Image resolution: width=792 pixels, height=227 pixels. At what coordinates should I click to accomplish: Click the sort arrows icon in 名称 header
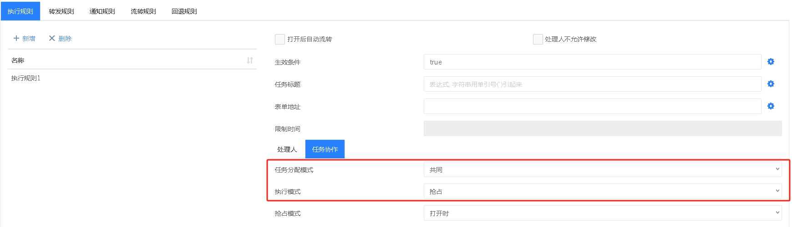coord(250,60)
